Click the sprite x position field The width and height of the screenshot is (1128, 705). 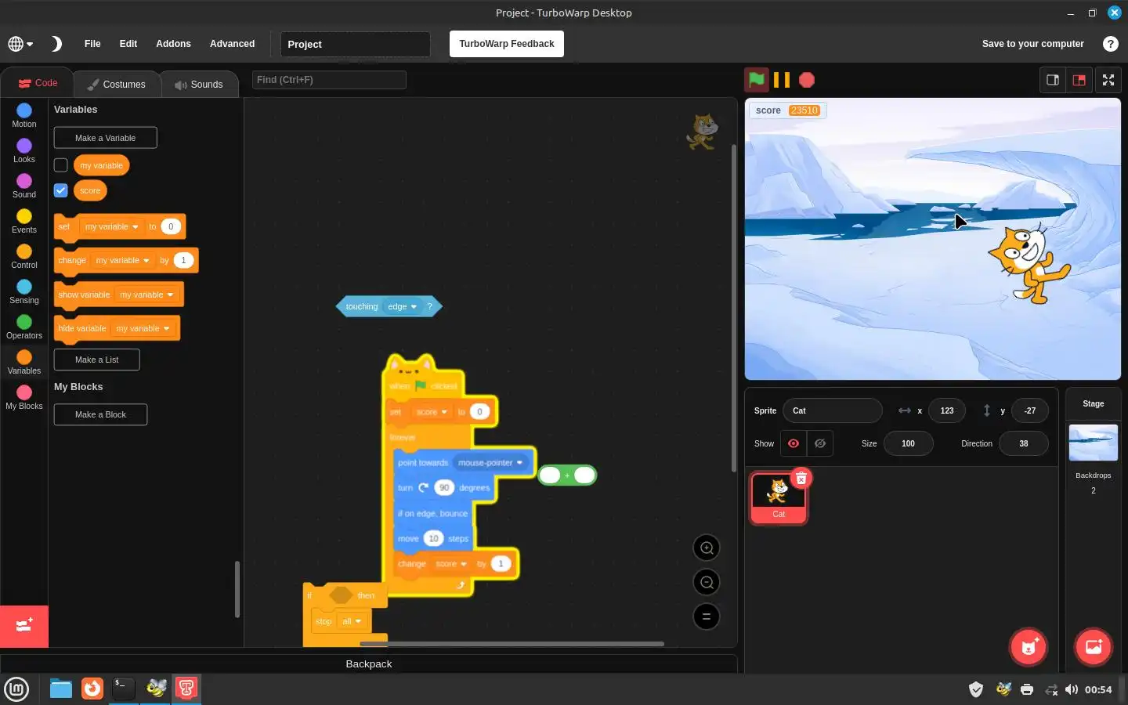947,410
